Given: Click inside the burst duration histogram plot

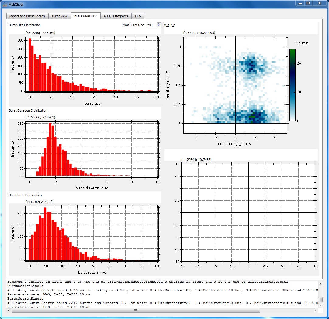Looking at the screenshot, I should pos(92,149).
